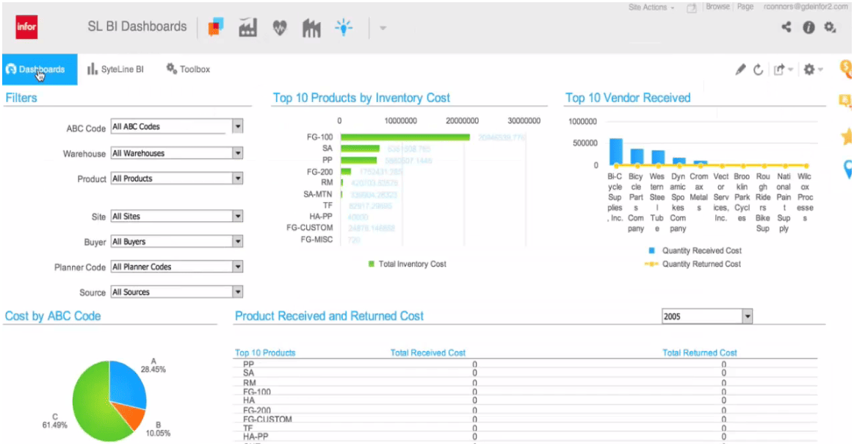Click the yellow Quantity Returned Cost legend marker
The height and width of the screenshot is (446, 854).
pos(651,264)
